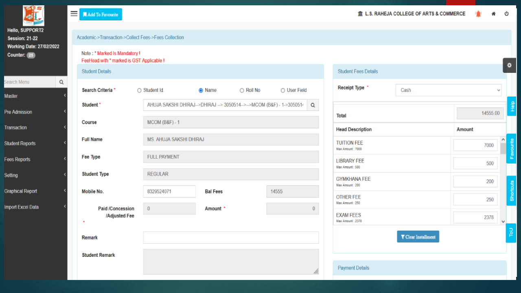Click the student search magnifier icon
Image resolution: width=521 pixels, height=293 pixels.
pyautogui.click(x=313, y=105)
